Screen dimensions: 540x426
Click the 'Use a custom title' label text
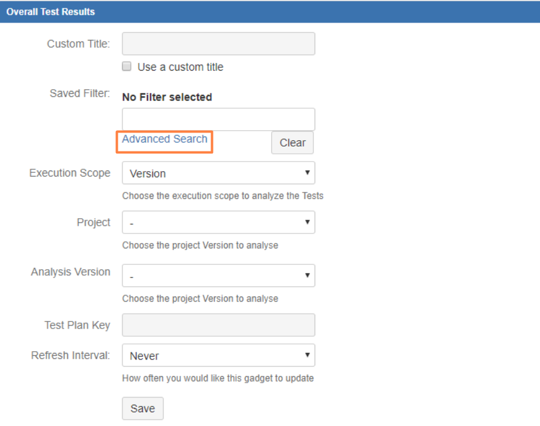(x=180, y=67)
